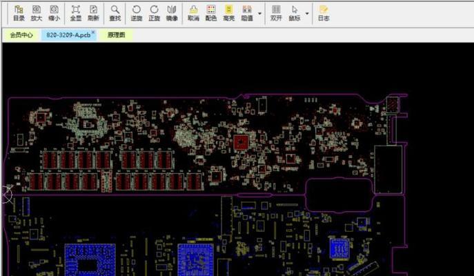The width and height of the screenshot is (474, 276).
Task: Close the 820-3209-A.pcb tab
Action: (93, 32)
